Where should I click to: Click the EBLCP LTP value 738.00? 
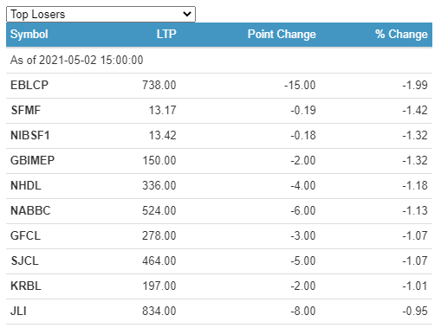(159, 86)
